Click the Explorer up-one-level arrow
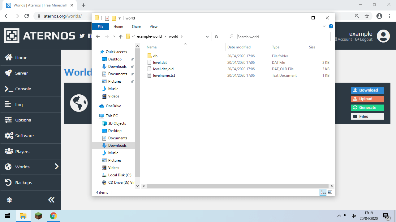Image resolution: width=396 pixels, height=222 pixels. click(x=121, y=36)
